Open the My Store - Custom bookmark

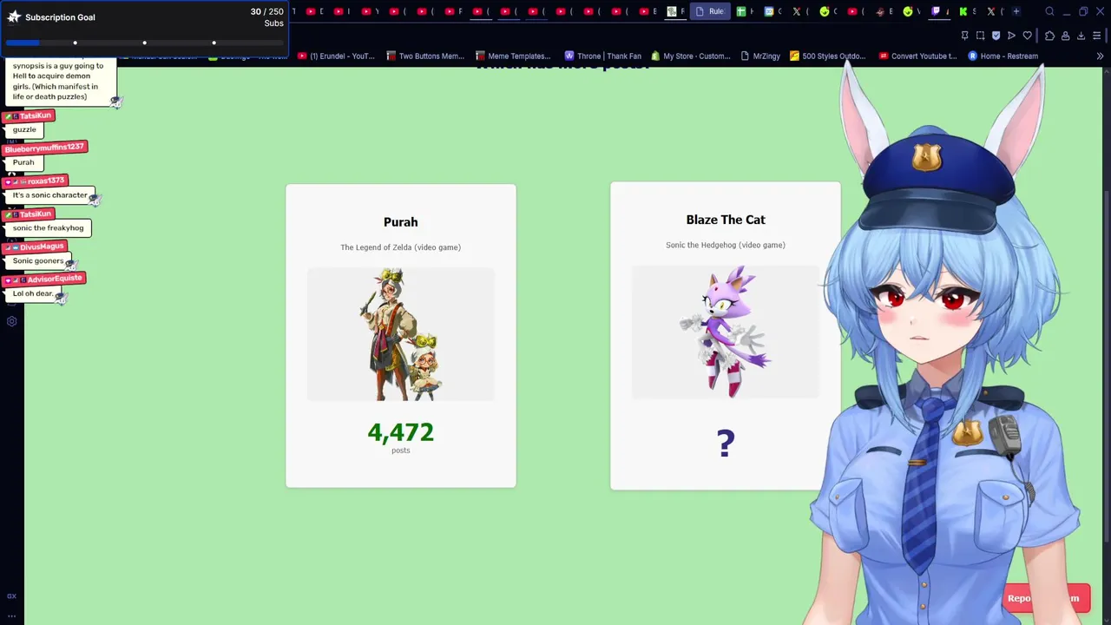pyautogui.click(x=692, y=56)
